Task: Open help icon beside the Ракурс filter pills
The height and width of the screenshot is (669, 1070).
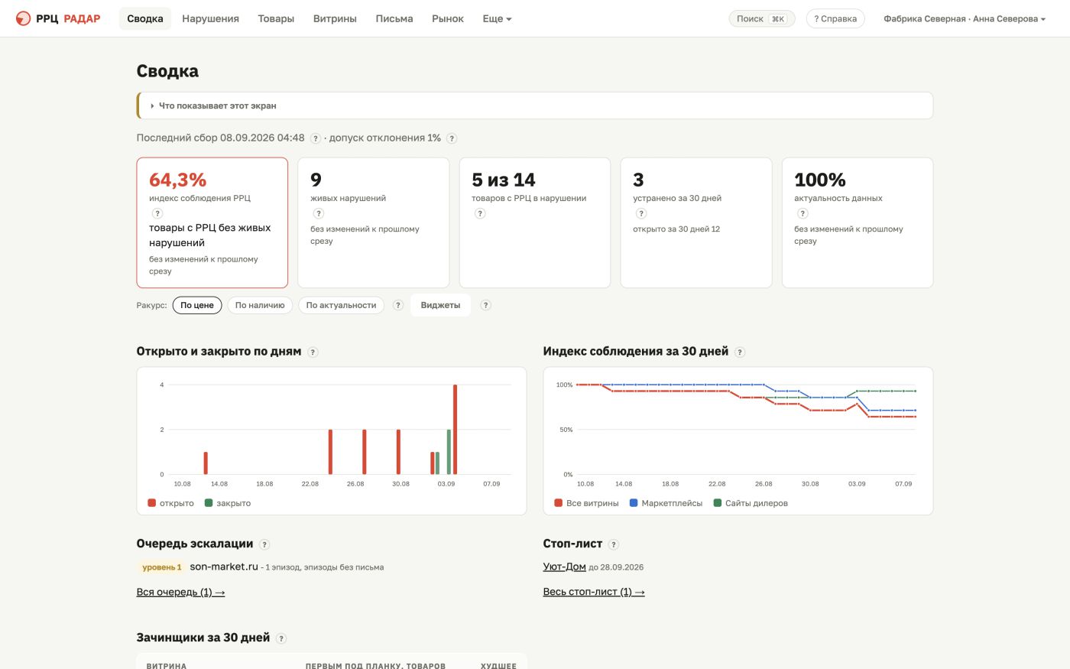Action: [x=397, y=305]
